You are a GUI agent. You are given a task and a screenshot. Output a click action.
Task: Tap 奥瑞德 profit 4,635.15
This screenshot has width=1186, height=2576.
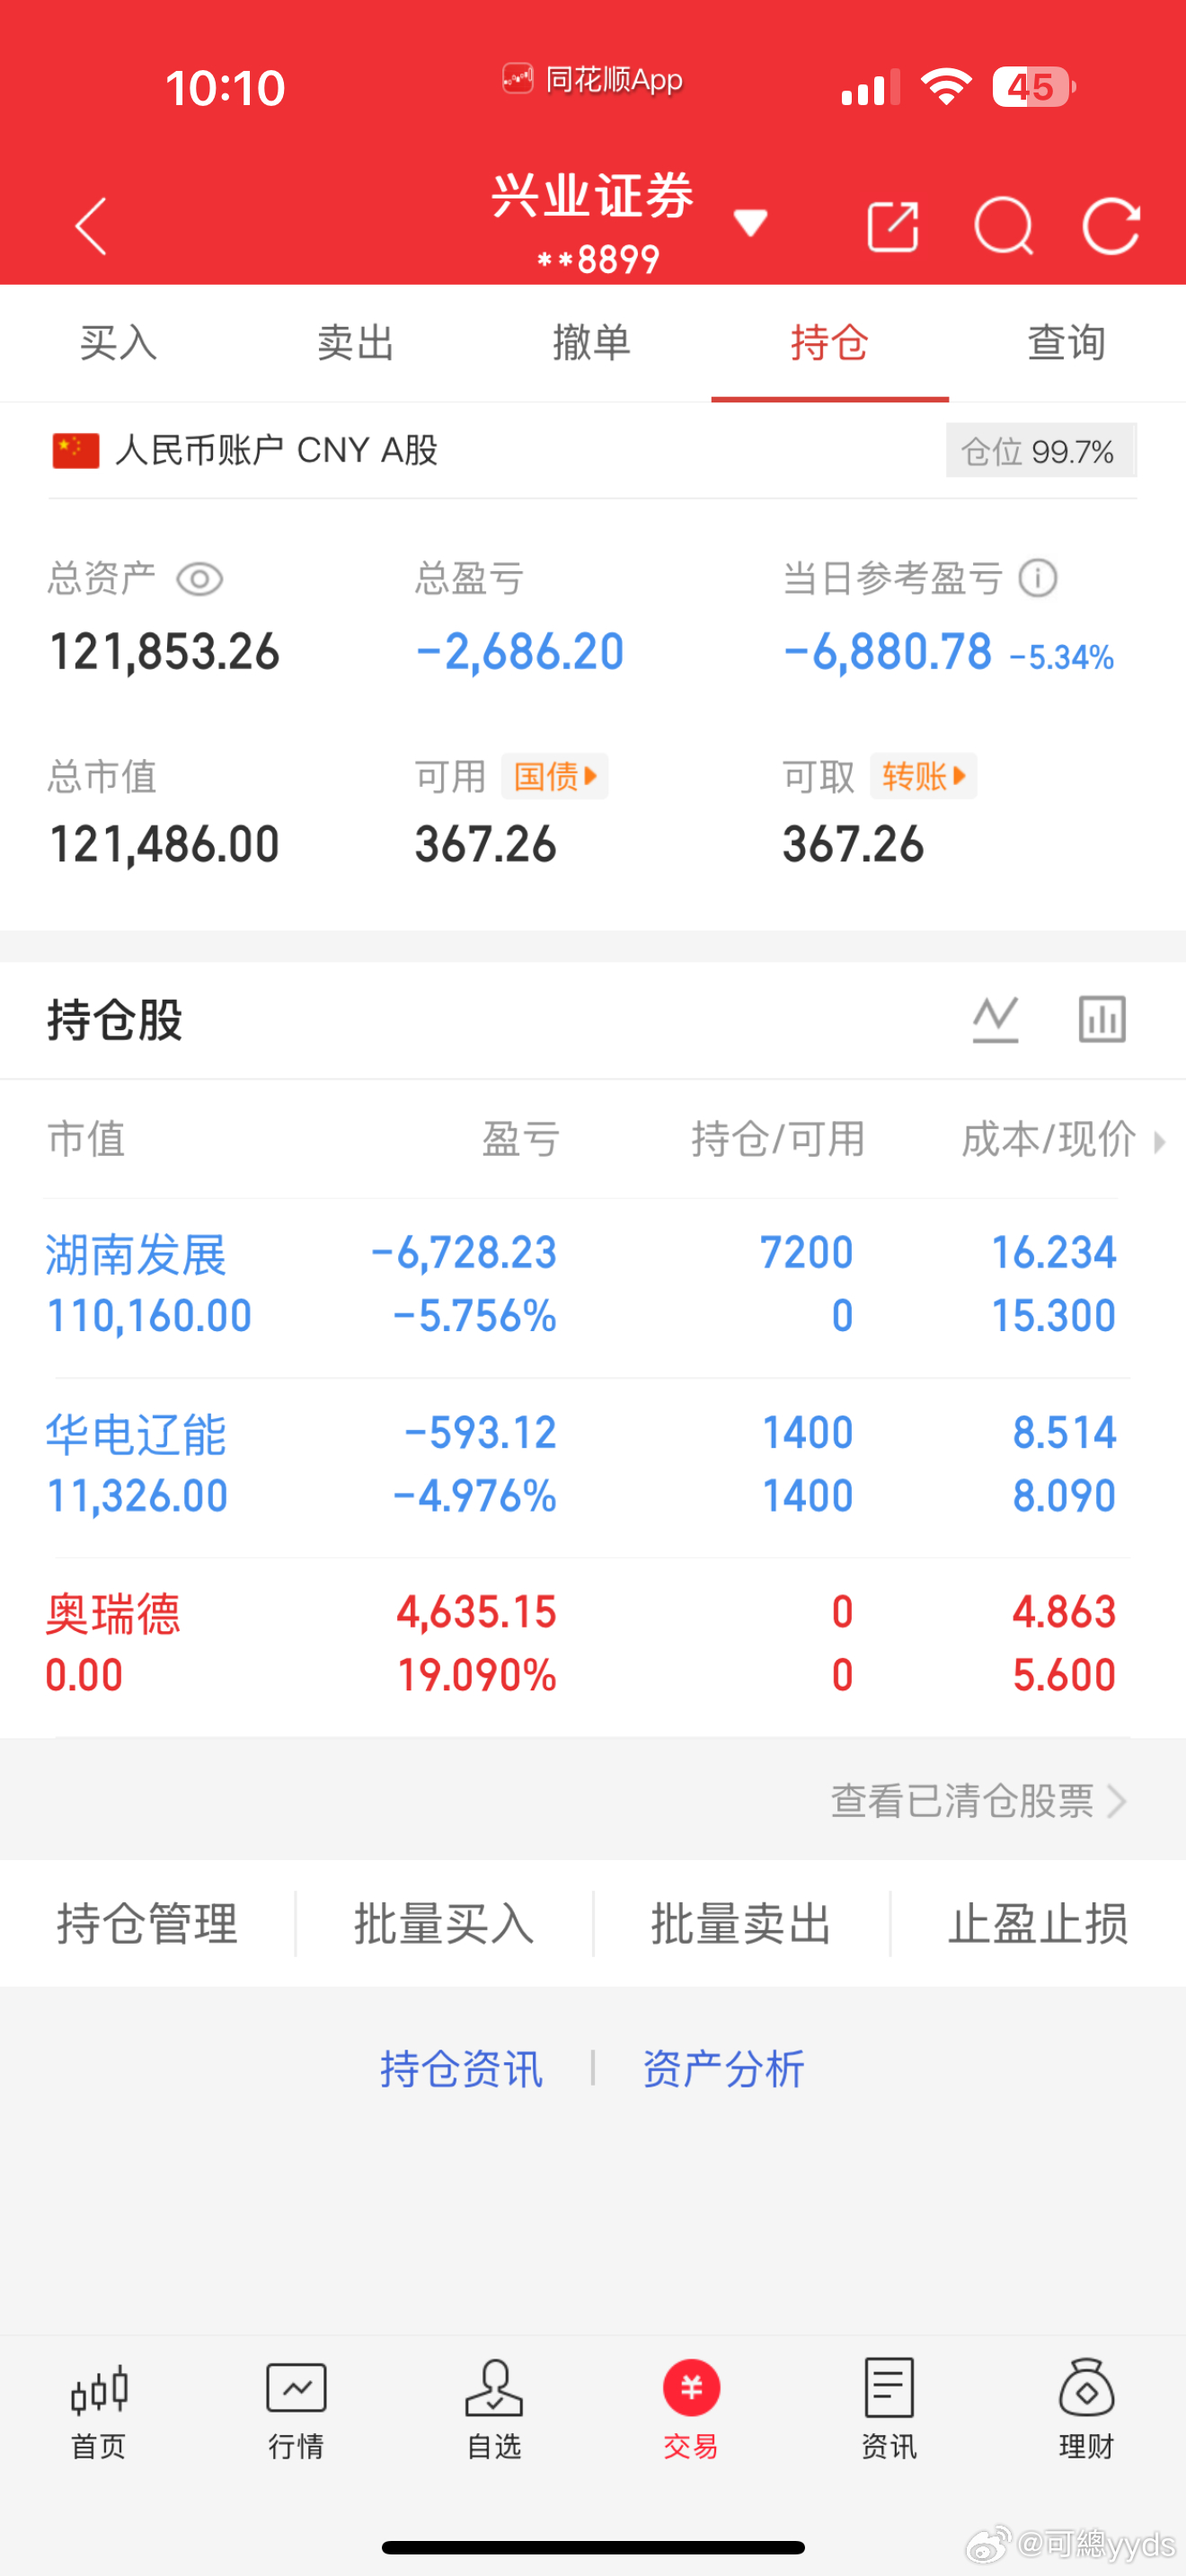(x=476, y=1613)
